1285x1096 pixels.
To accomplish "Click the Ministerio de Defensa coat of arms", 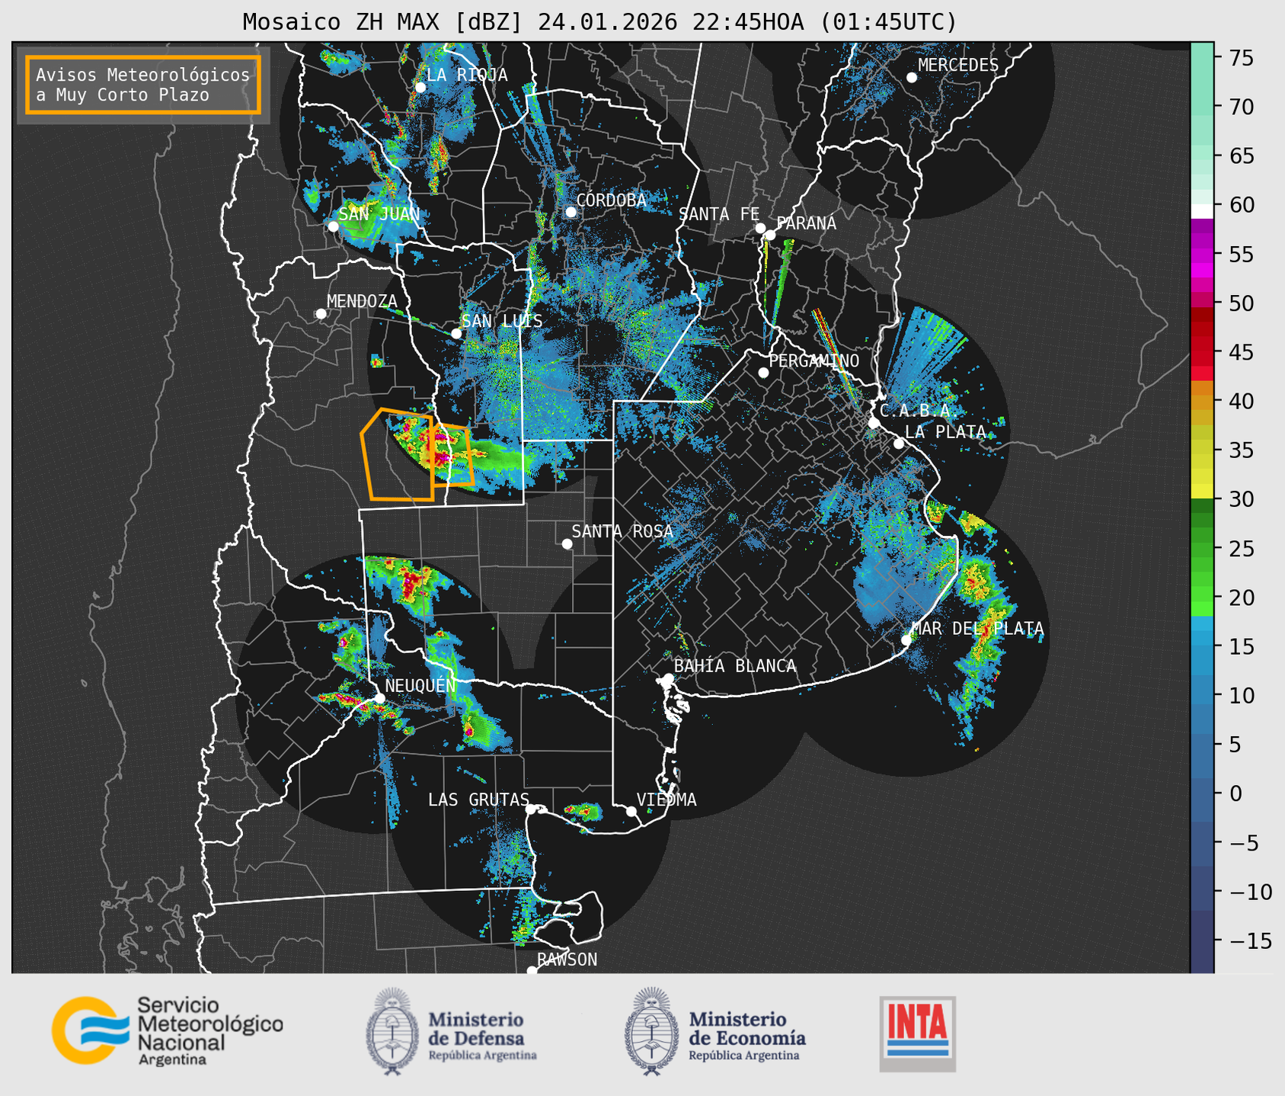I will click(392, 1031).
